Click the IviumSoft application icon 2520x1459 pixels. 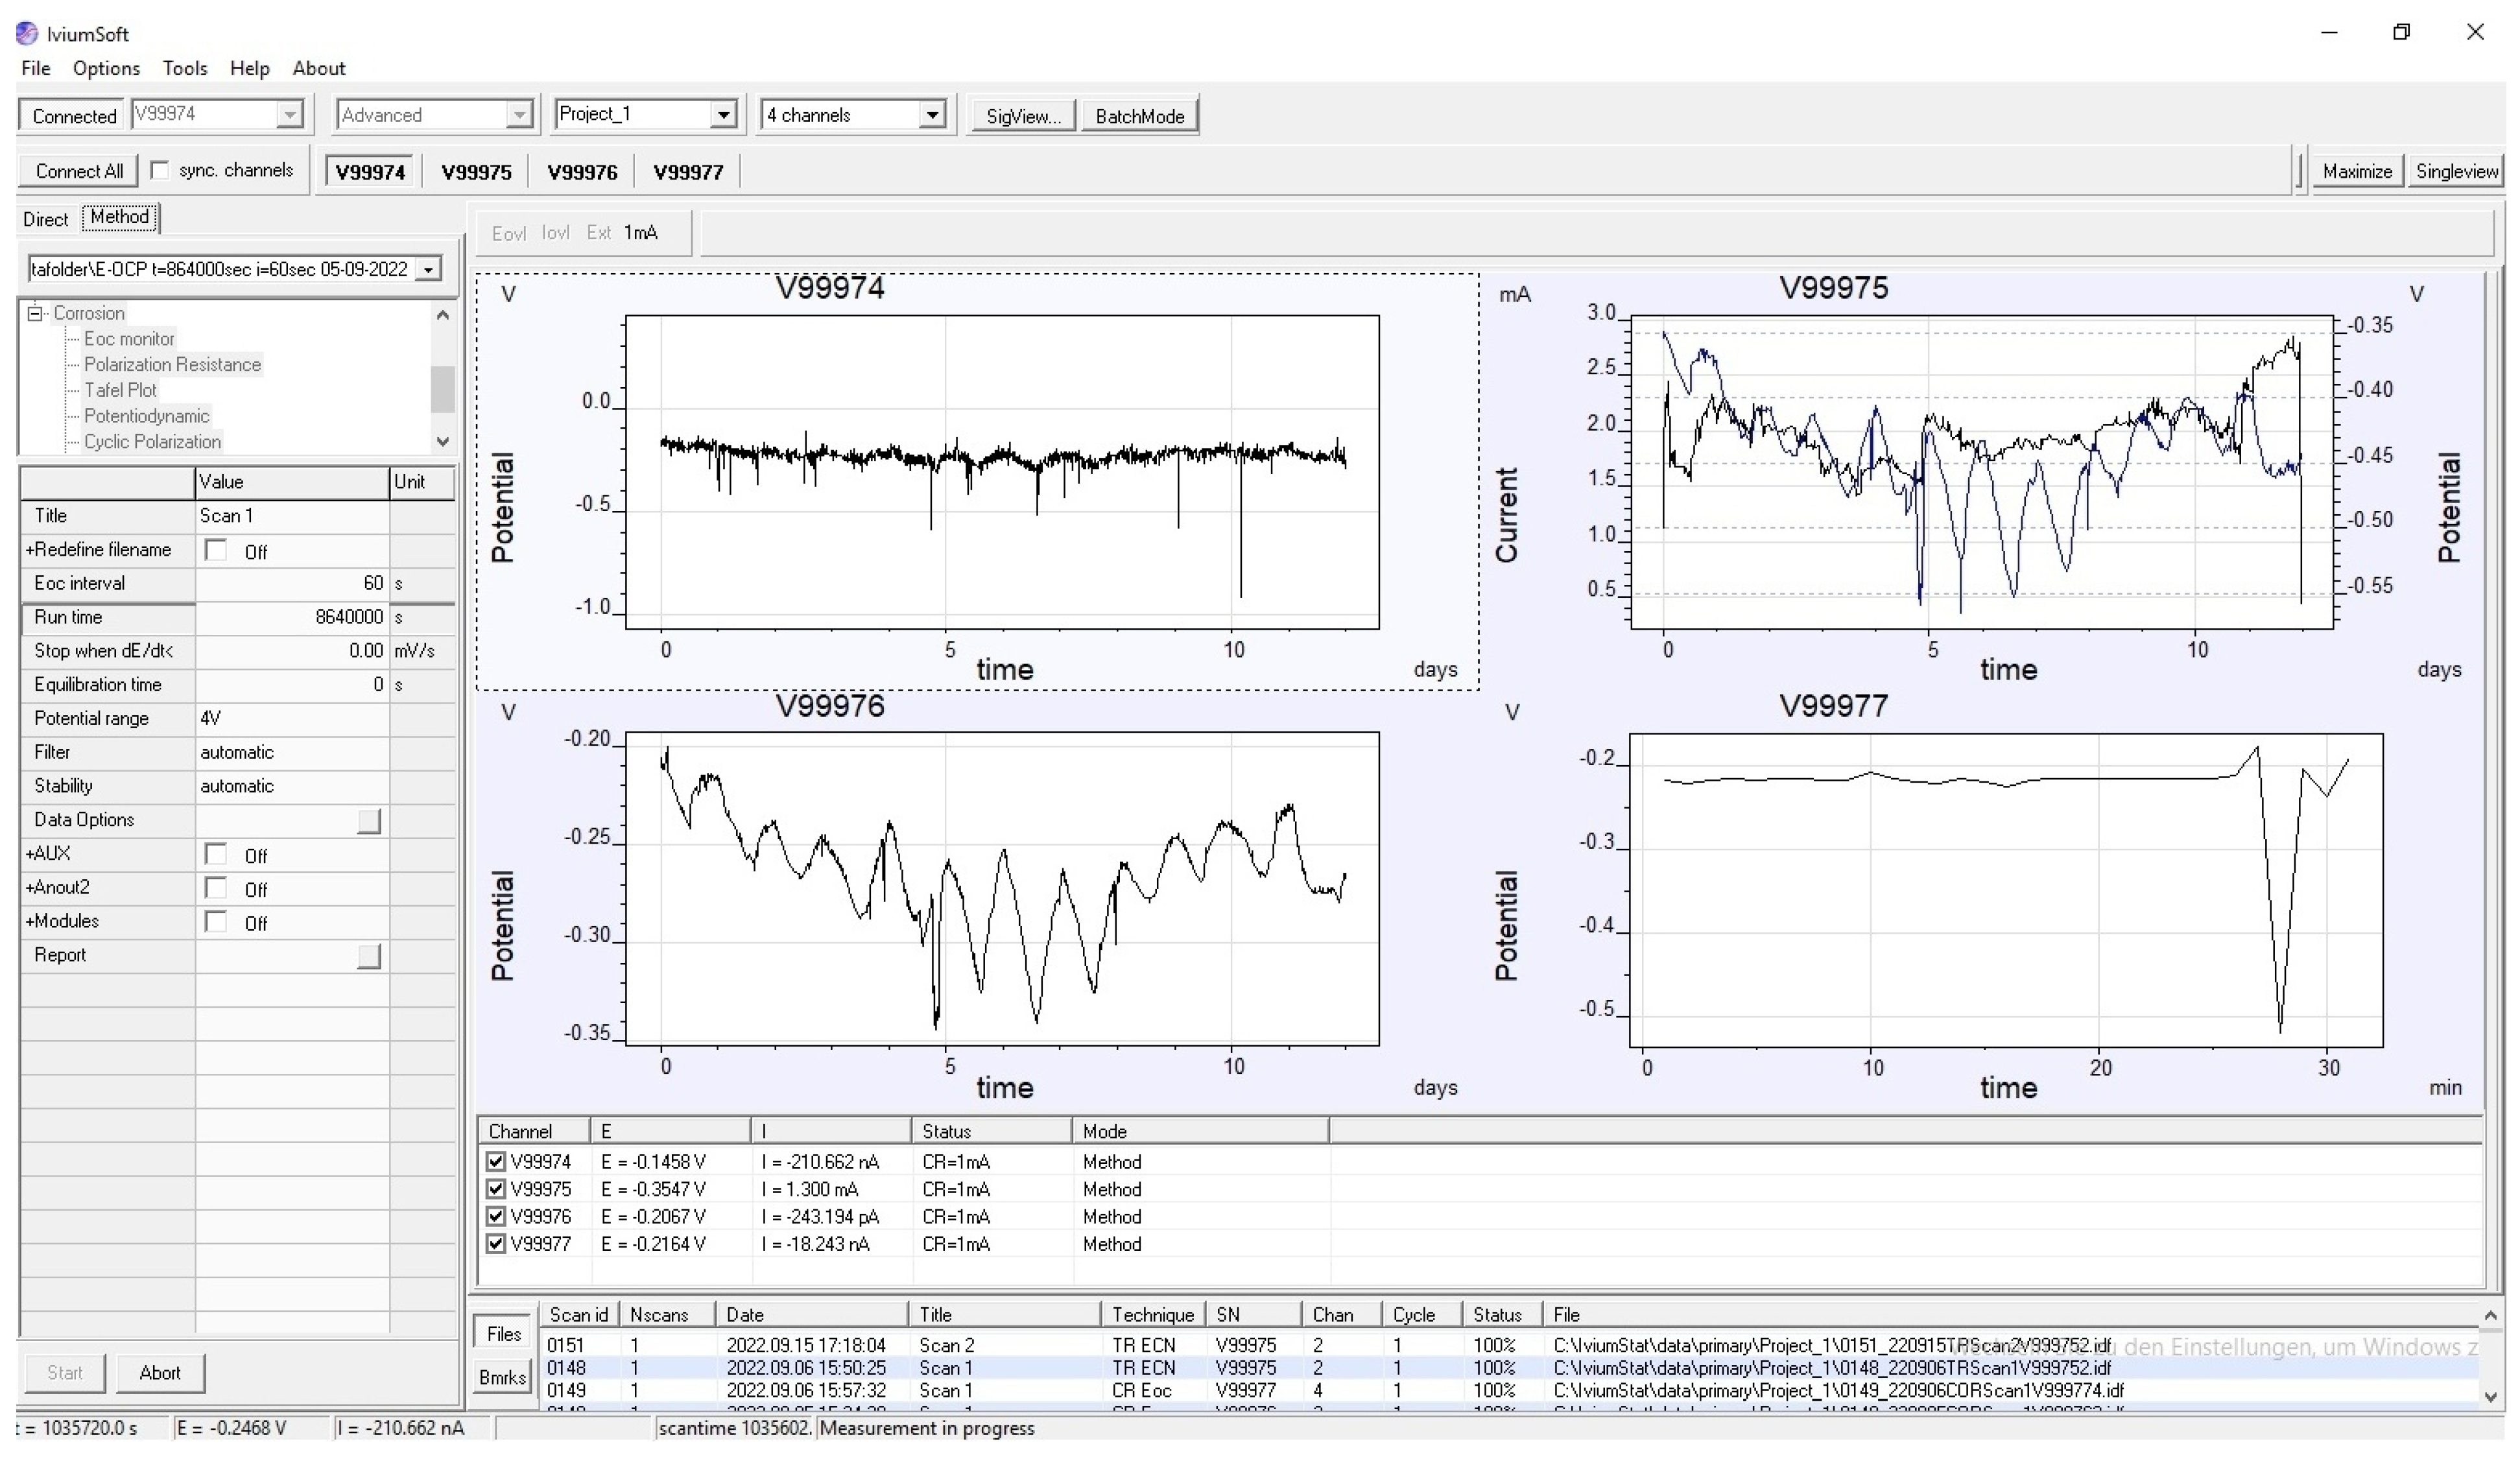[x=27, y=33]
